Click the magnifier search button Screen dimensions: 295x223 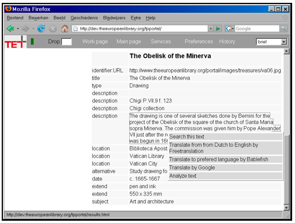pyautogui.click(x=283, y=29)
